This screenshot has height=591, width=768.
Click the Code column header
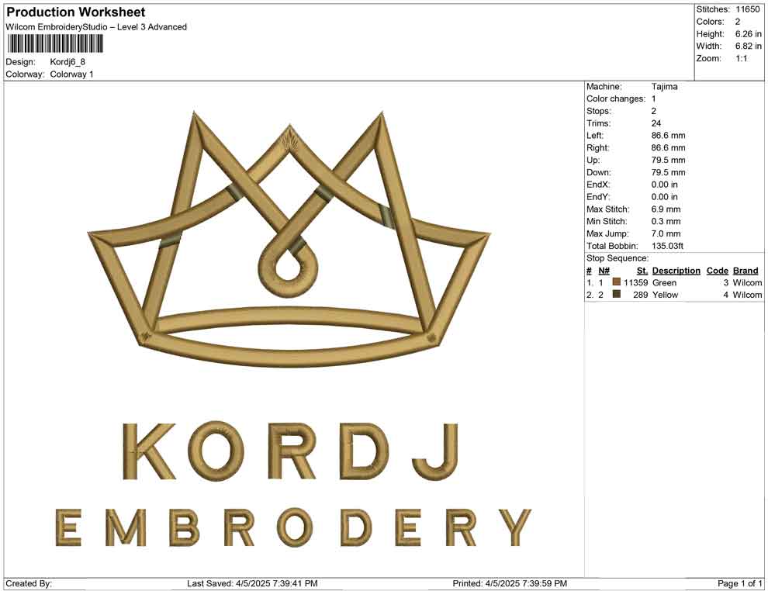(718, 270)
